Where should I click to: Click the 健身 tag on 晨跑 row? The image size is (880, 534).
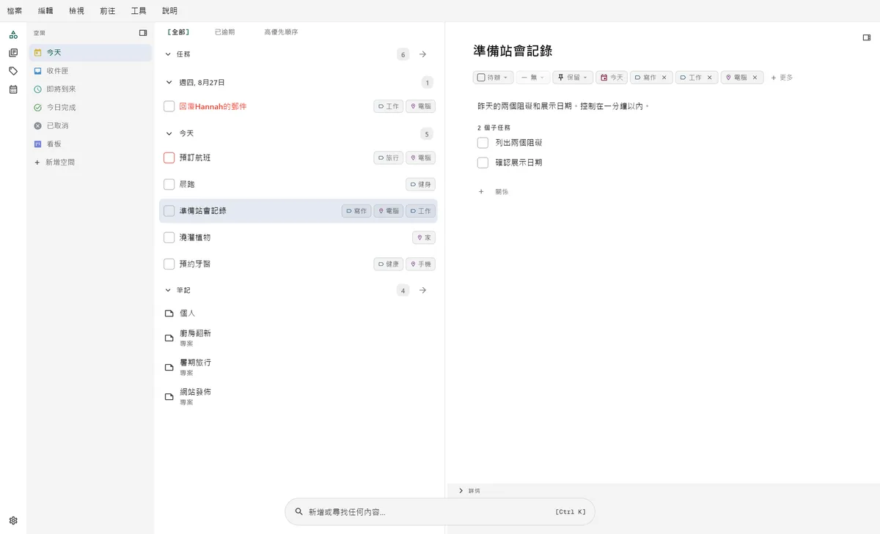pos(421,184)
